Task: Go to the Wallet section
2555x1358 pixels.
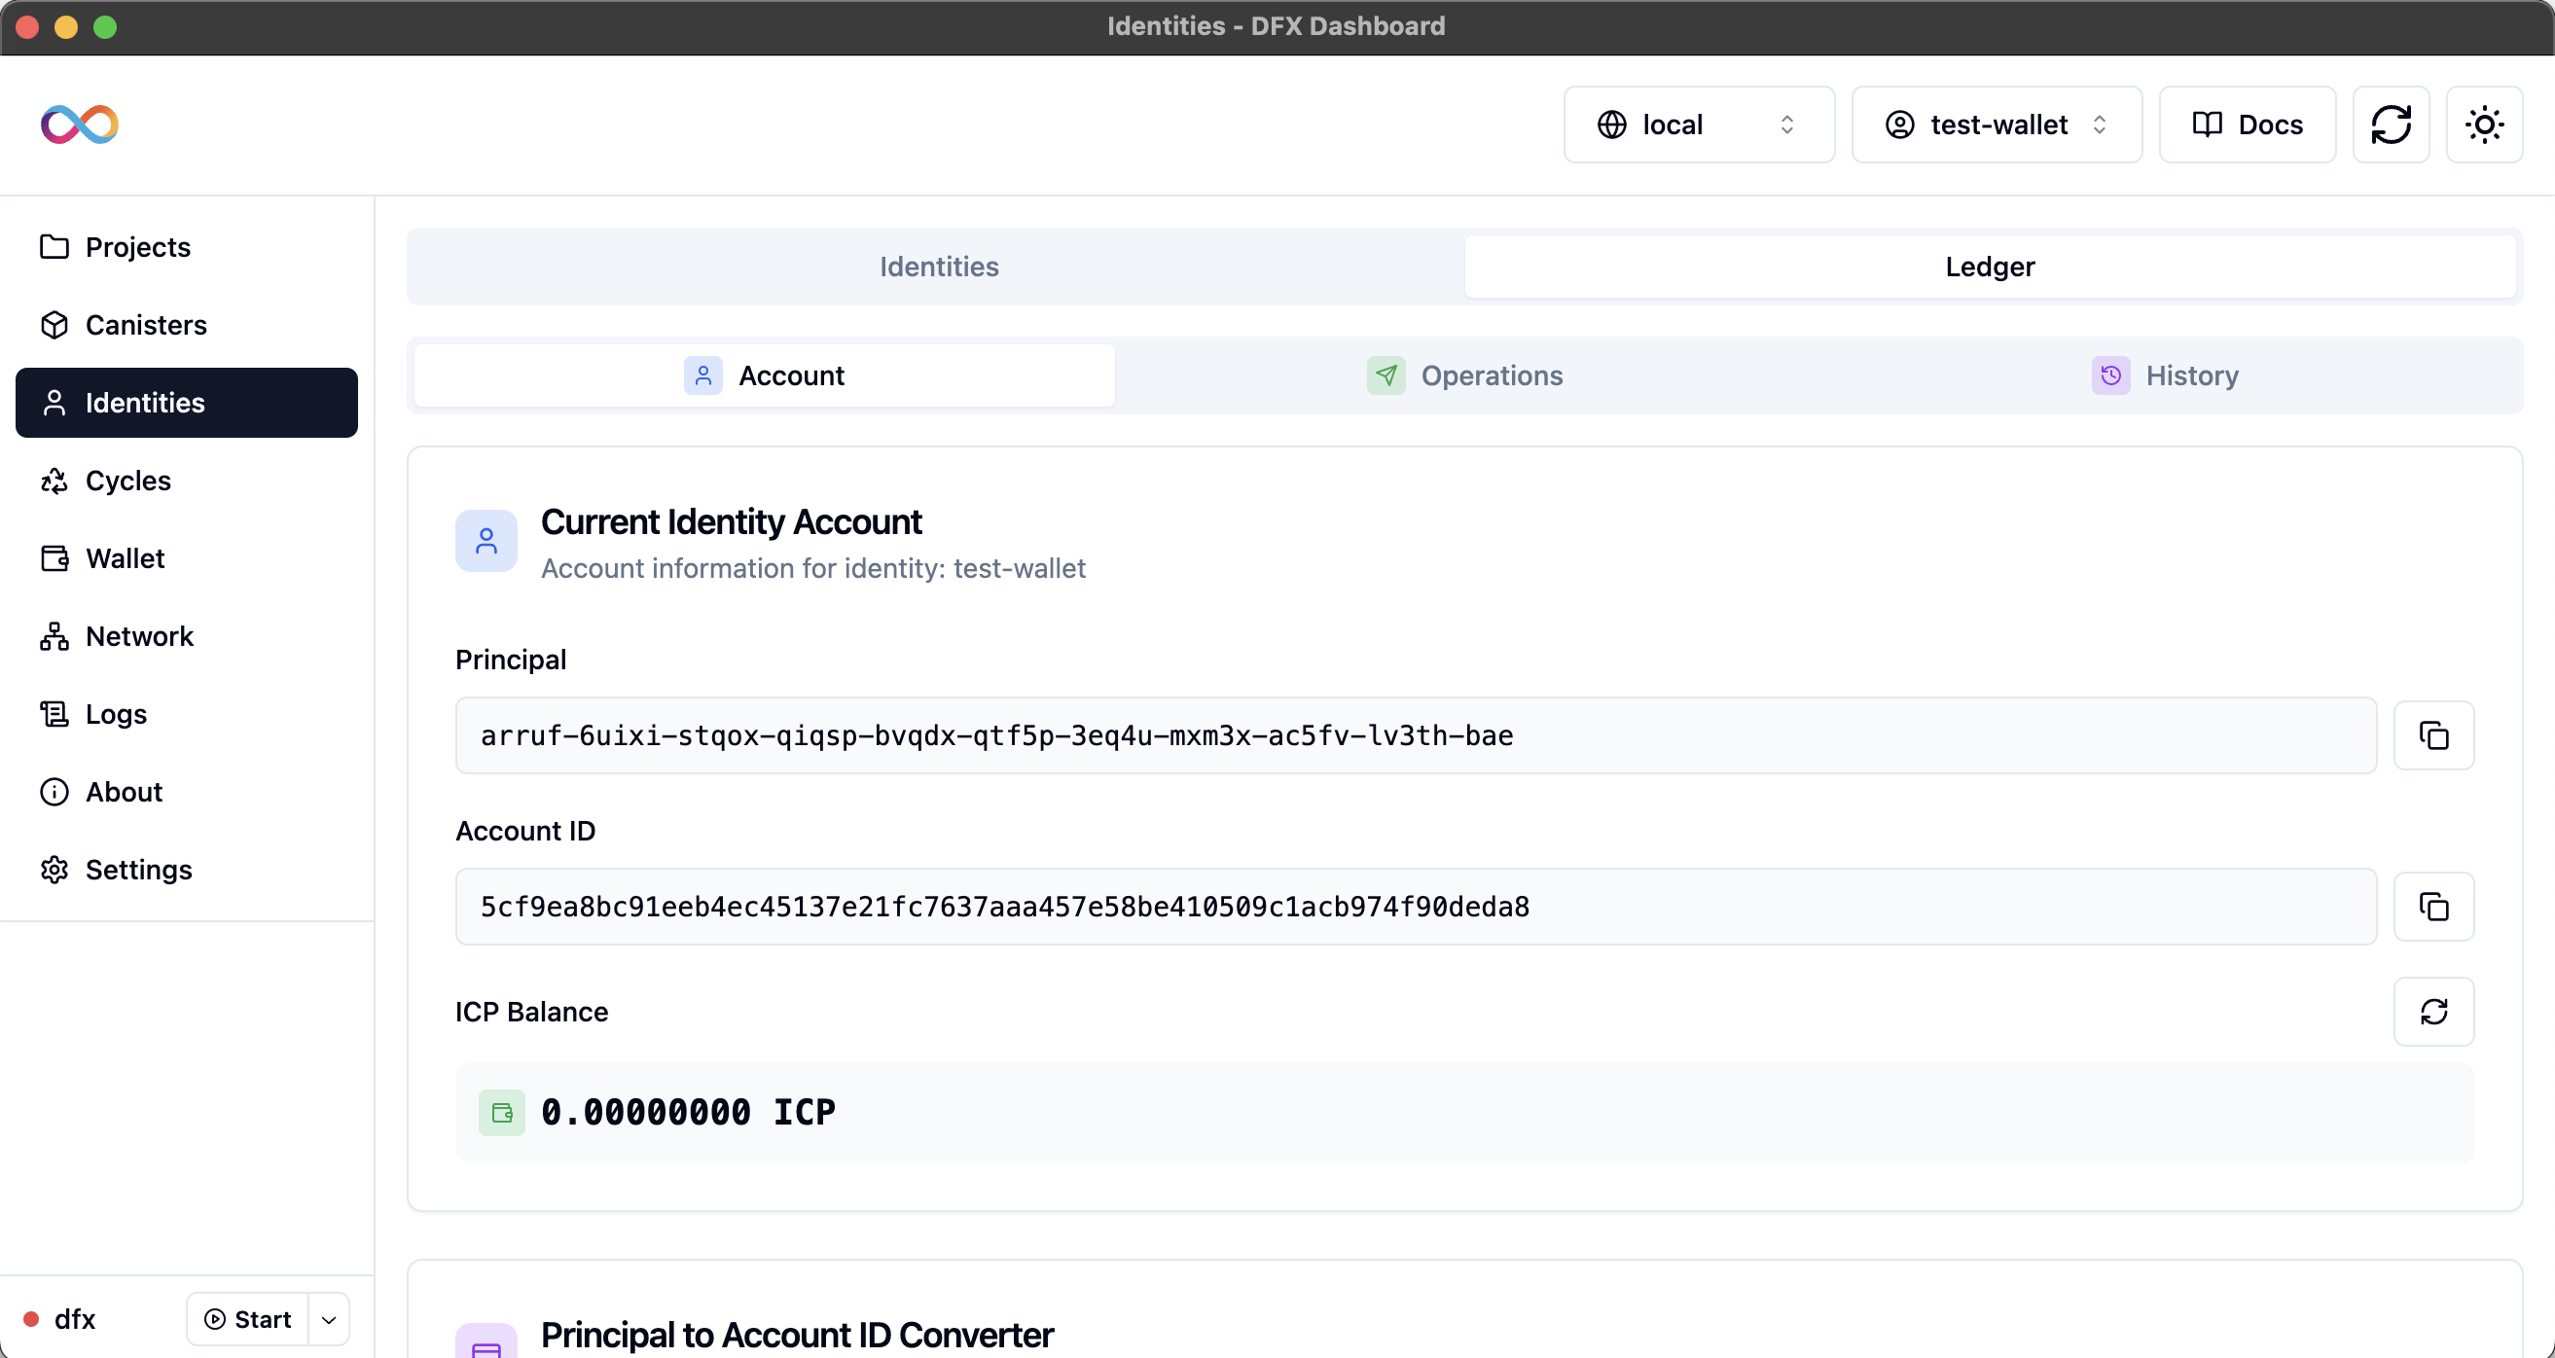Action: pos(124,557)
